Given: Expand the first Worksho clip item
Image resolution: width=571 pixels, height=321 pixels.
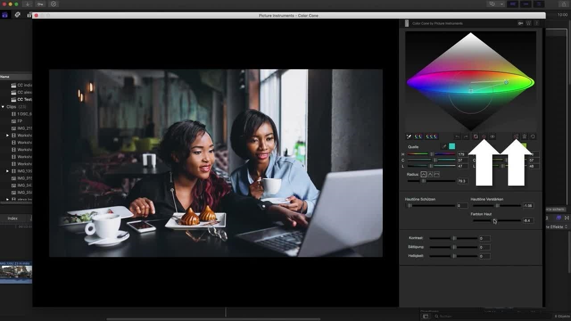Looking at the screenshot, I should 8,136.
